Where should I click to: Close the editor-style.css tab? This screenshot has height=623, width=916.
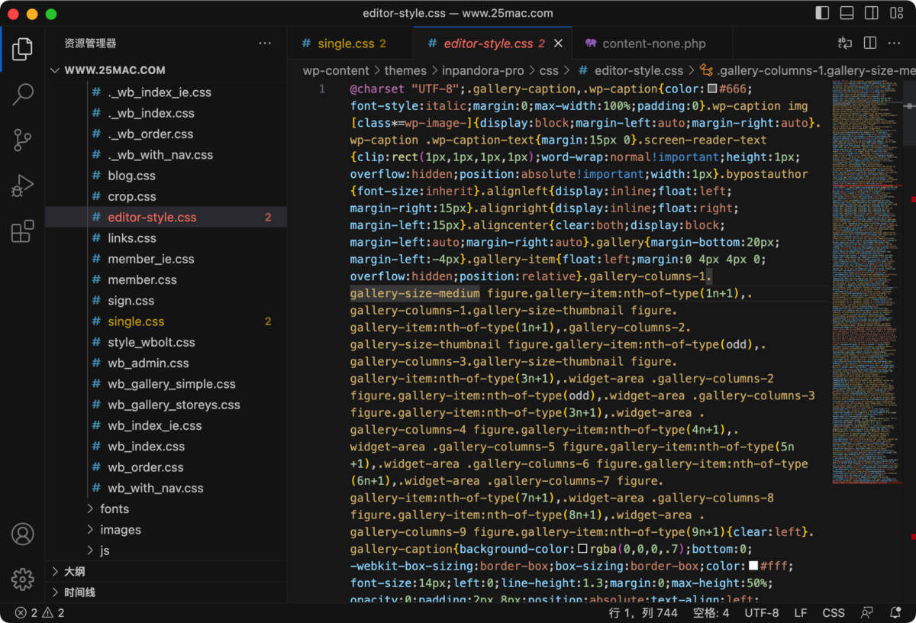click(x=558, y=44)
